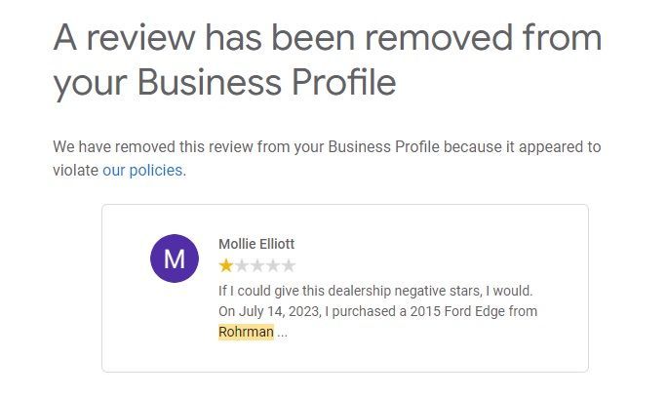Image resolution: width=667 pixels, height=397 pixels.
Task: Open the "our policies" link
Action: [142, 170]
